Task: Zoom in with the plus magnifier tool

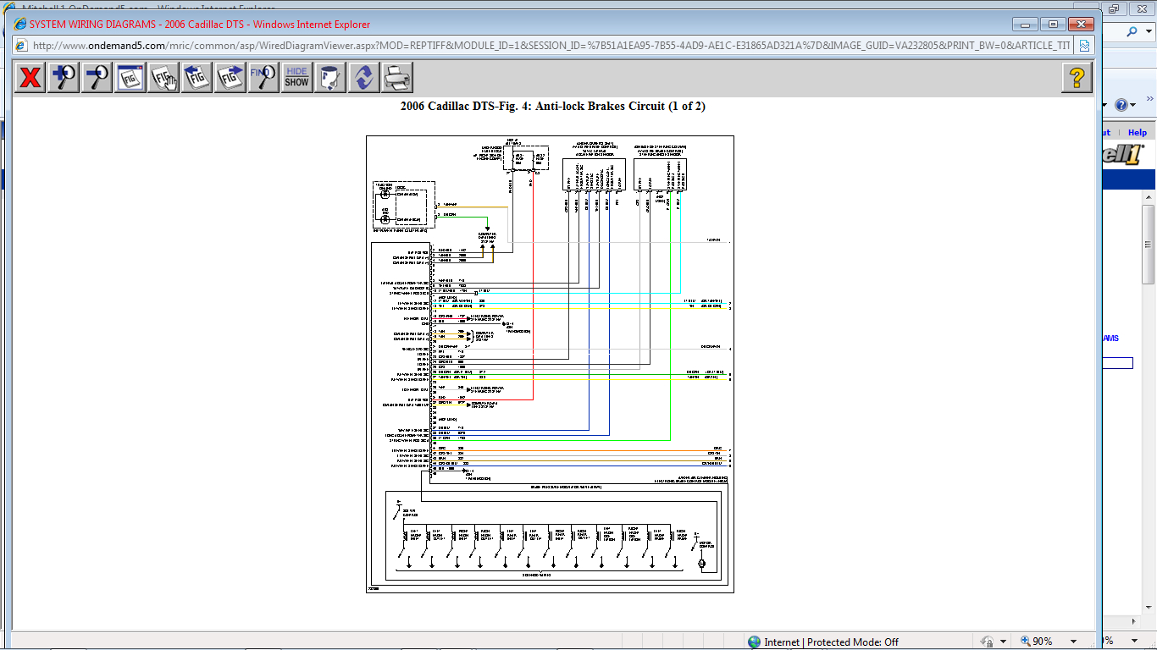Action: 64,78
